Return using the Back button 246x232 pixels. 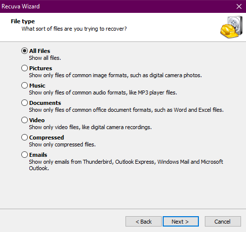tap(143, 222)
